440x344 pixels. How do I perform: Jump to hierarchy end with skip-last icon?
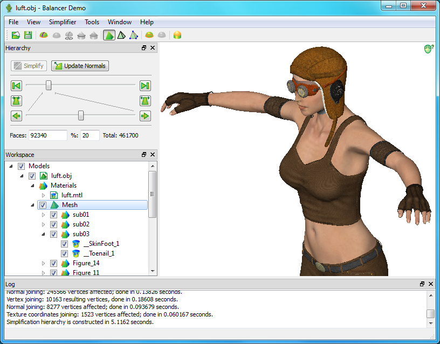(145, 86)
